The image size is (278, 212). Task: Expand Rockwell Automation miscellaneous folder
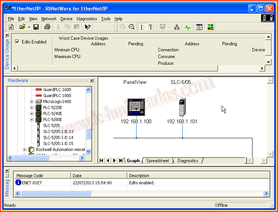point(25,149)
